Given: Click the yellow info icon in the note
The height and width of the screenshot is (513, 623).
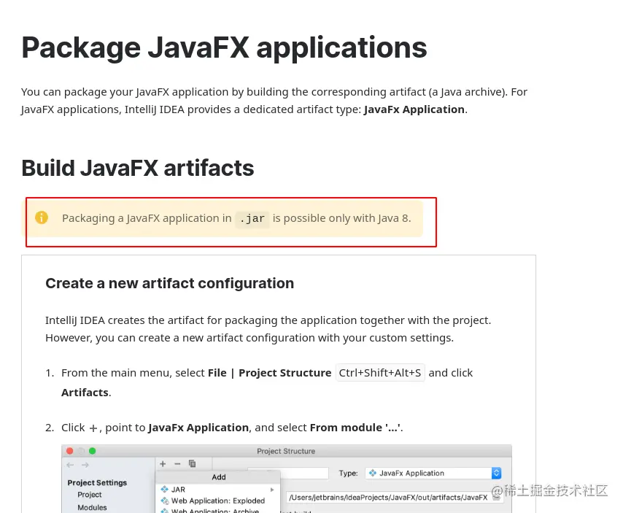Looking at the screenshot, I should pyautogui.click(x=42, y=217).
